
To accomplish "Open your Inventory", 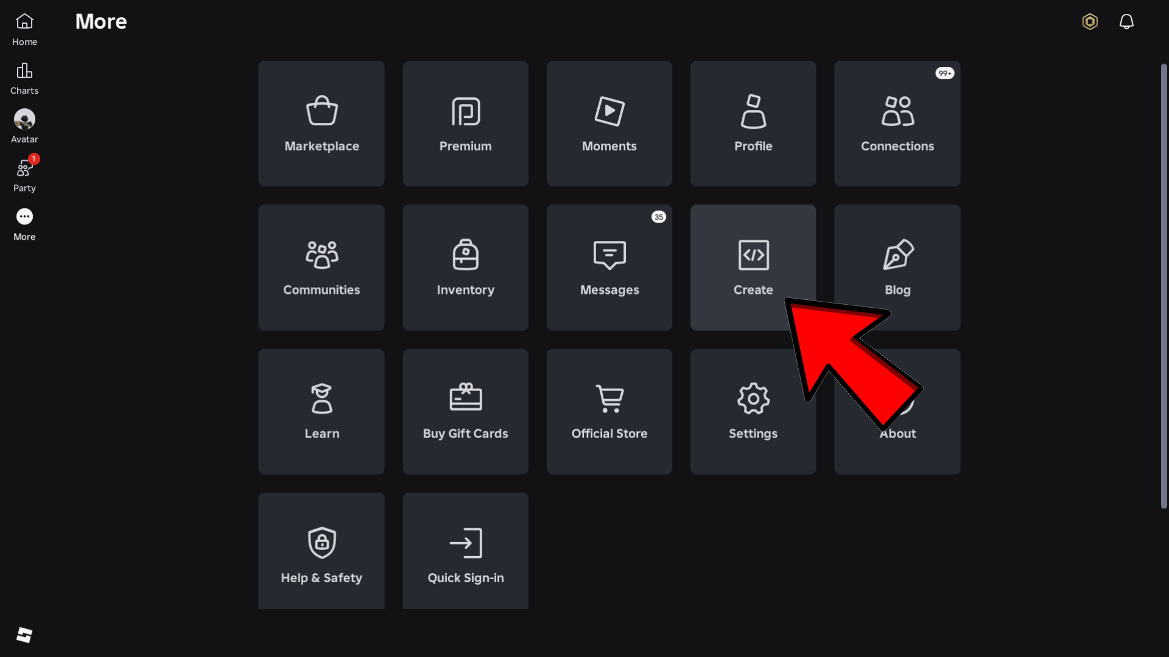I will 465,267.
